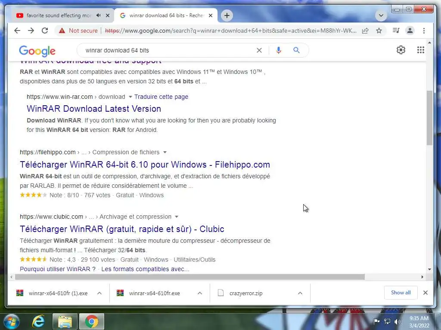
Task: Click the page scroll up arrow
Action: [x=429, y=43]
